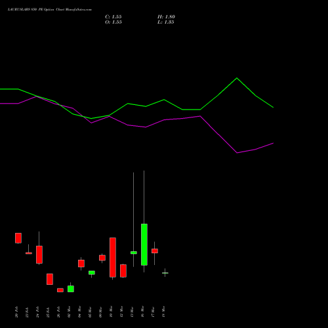
Task: Click the 05 Mar date label
Action: (x=90, y=312)
